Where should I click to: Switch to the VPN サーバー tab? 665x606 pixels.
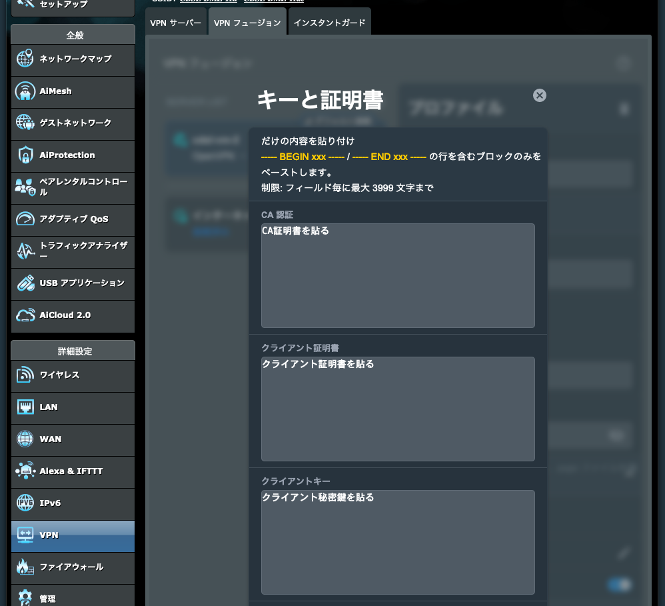click(x=176, y=22)
